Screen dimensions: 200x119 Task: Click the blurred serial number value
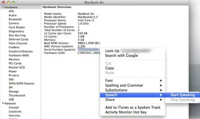coord(89,50)
